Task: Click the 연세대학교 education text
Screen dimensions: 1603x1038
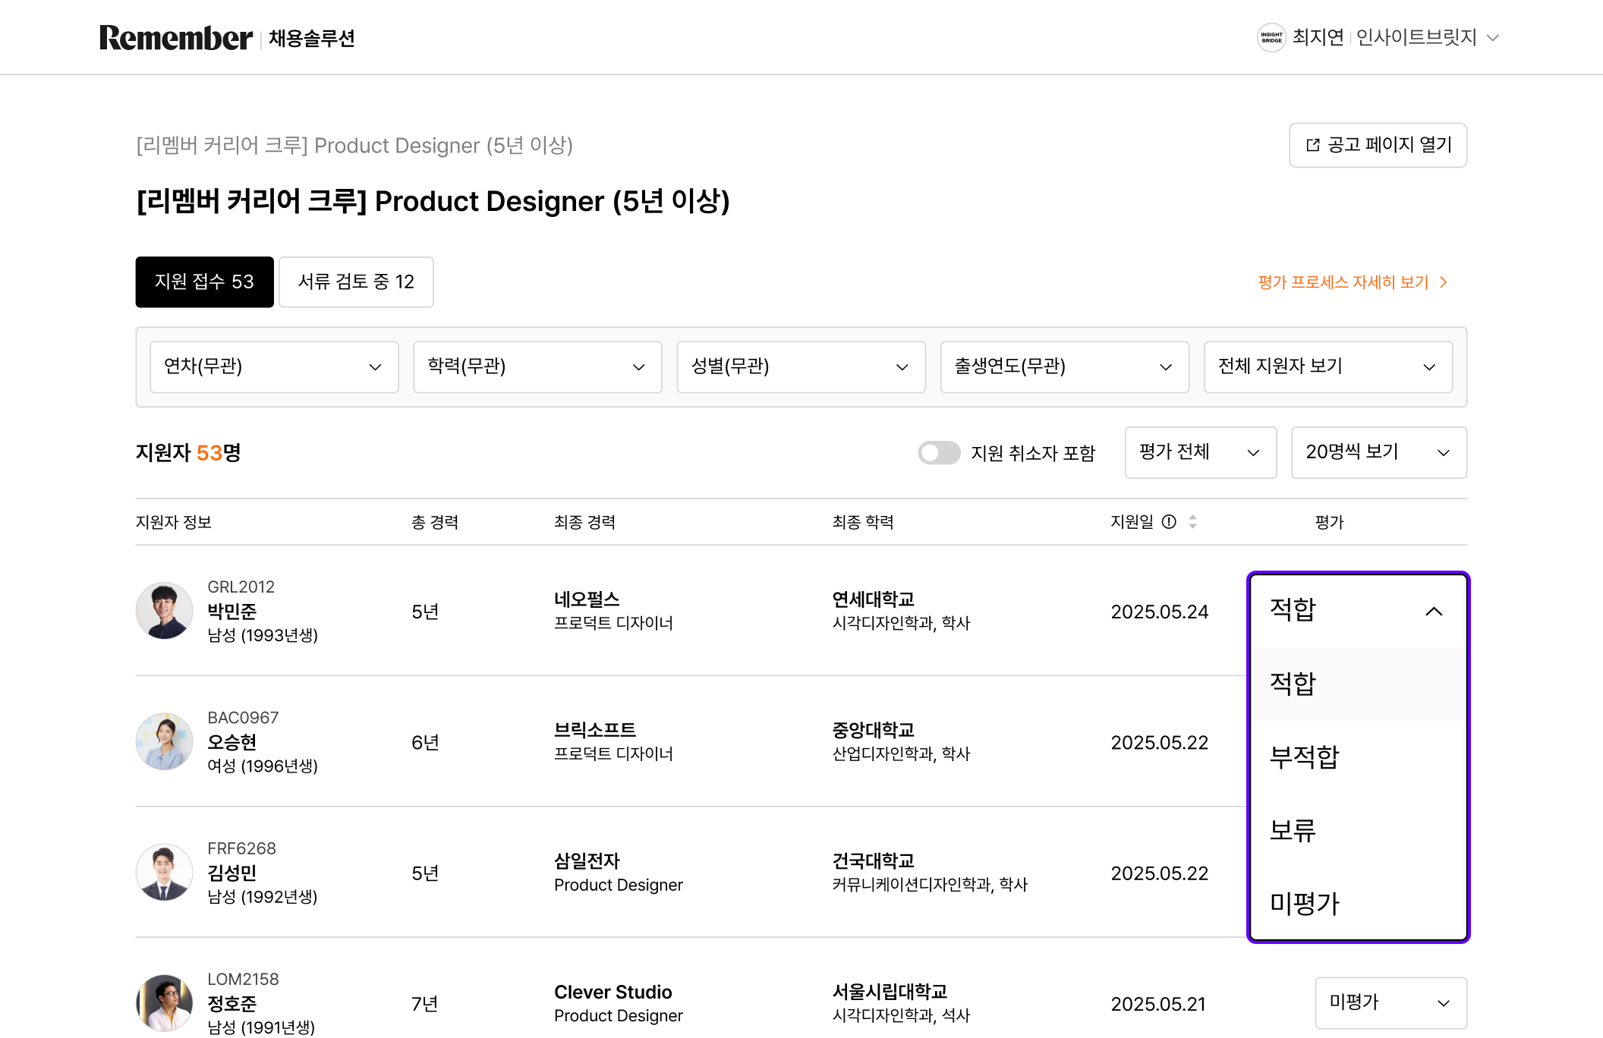Action: [x=874, y=599]
